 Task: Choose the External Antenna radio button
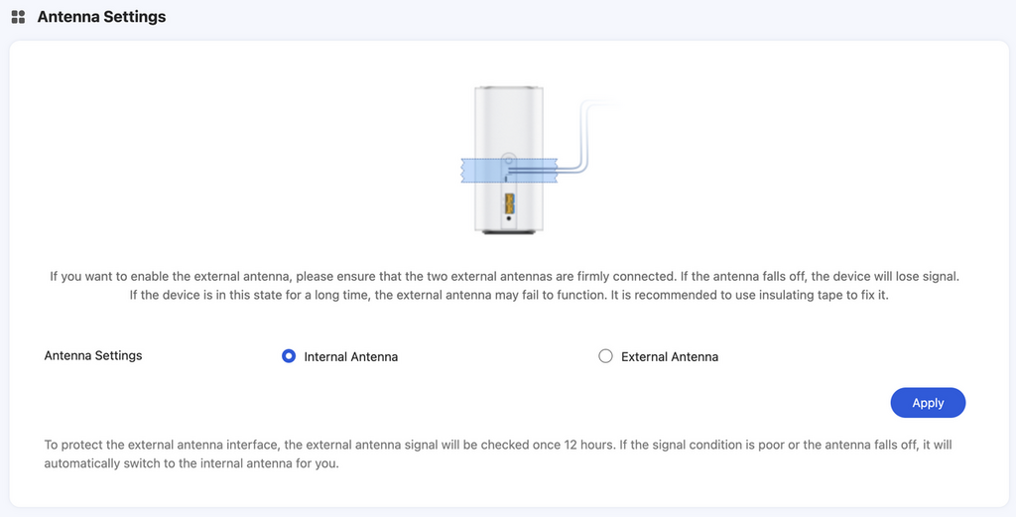605,356
